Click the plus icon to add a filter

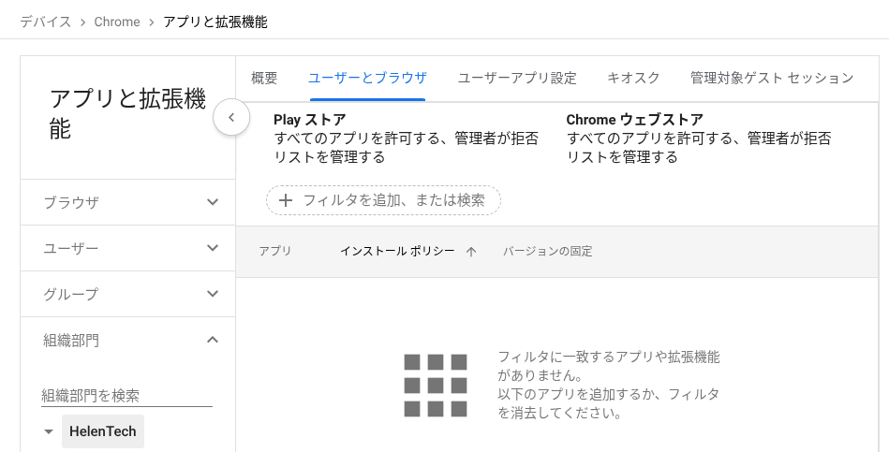pos(287,200)
